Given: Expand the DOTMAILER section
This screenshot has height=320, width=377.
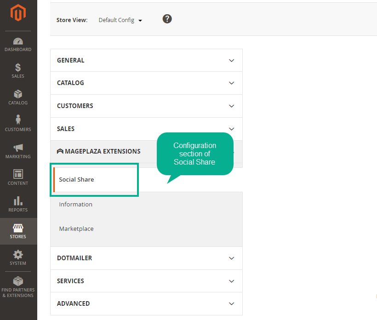Looking at the screenshot, I should (146, 258).
